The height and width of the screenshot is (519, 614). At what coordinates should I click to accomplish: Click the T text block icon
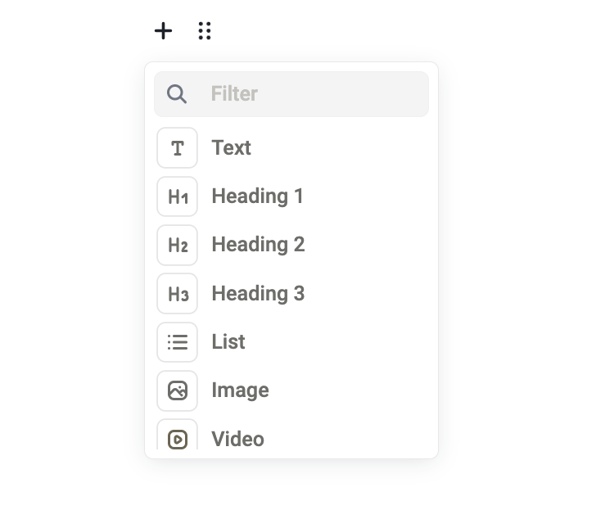(x=178, y=148)
